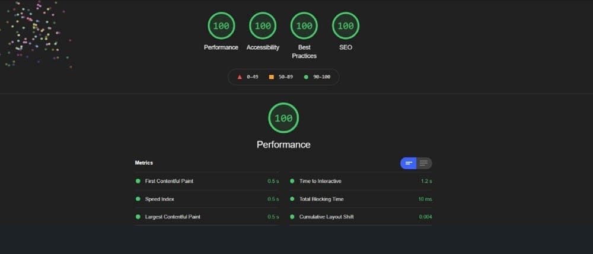Click the large Performance 100 gauge circle

(x=283, y=118)
